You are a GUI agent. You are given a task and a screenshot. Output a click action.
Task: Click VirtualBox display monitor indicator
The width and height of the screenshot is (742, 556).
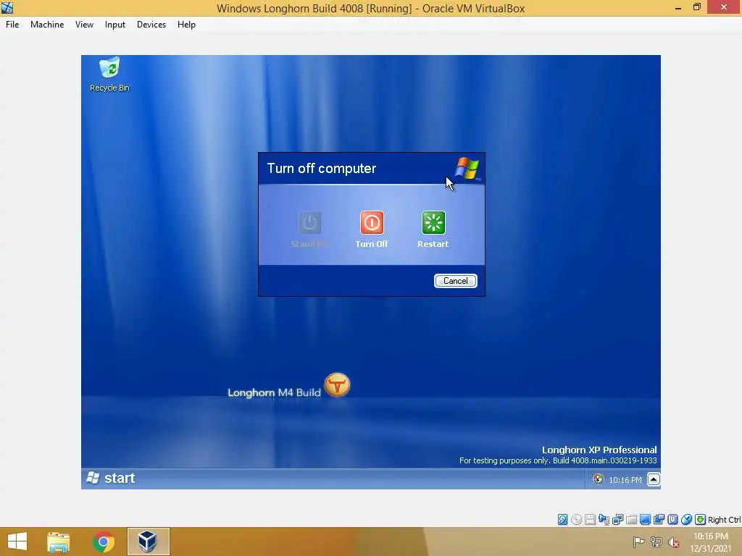tap(645, 520)
